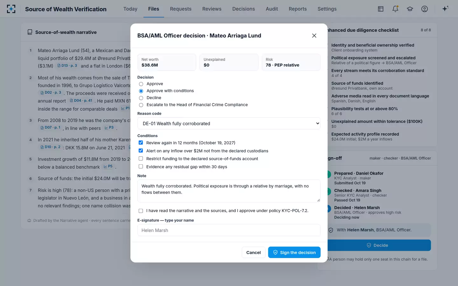Open the Settings tab

click(x=327, y=9)
